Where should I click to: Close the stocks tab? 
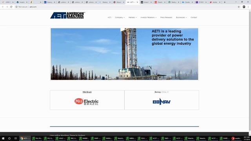[220, 2]
